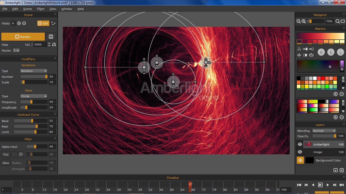Click the tint color swatch box
346x194 pixels.
click(14, 154)
